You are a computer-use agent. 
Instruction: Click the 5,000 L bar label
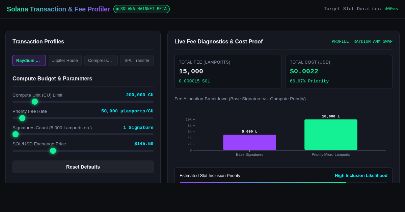click(x=249, y=132)
